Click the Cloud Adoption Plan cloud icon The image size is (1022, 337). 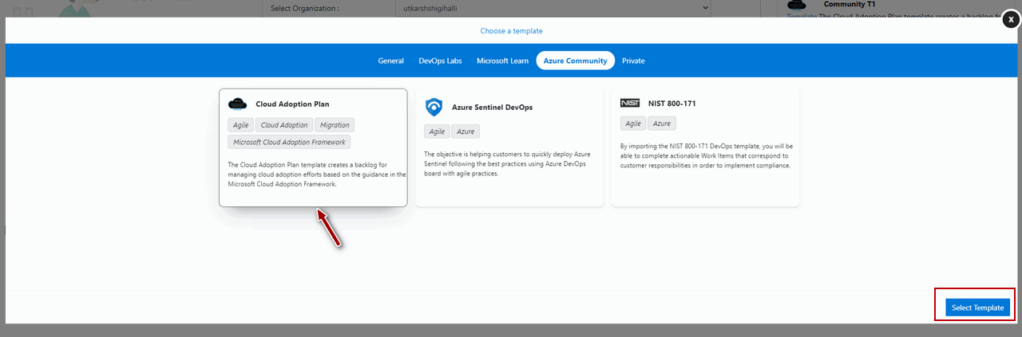point(238,104)
